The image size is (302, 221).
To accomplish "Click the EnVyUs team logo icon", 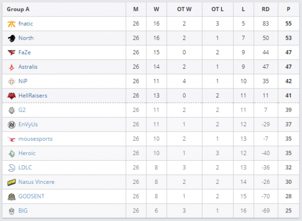I will coord(12,125).
